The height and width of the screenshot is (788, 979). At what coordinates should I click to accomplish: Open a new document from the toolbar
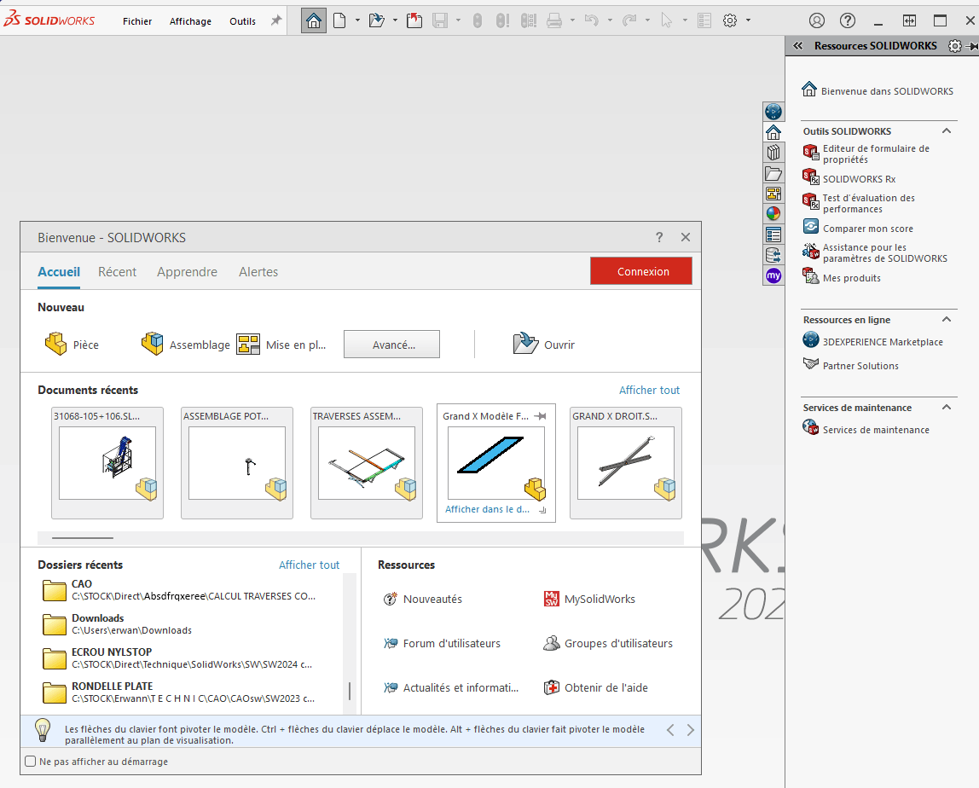coord(339,20)
